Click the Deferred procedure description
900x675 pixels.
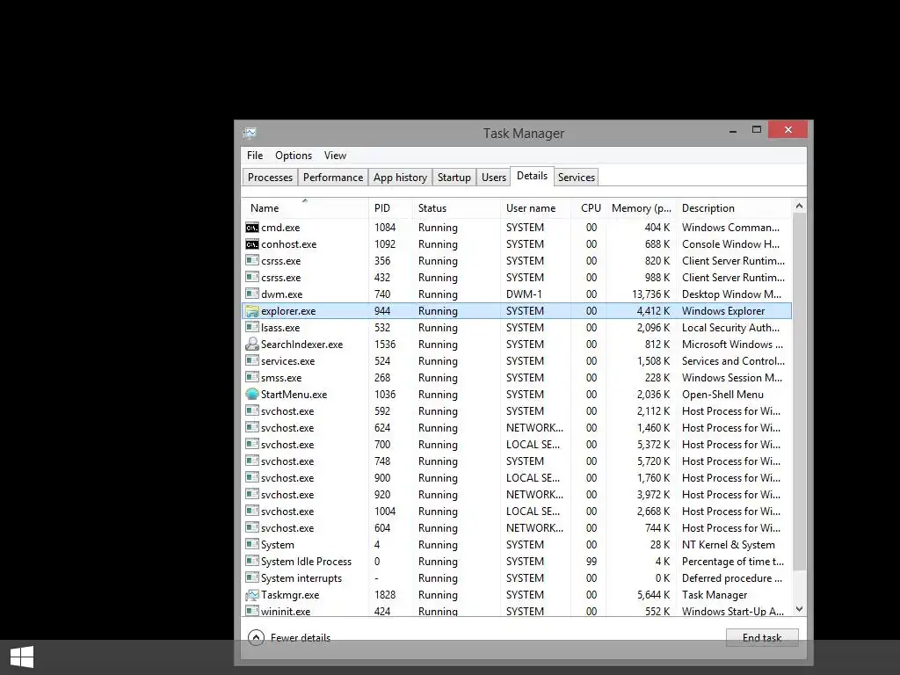click(x=732, y=578)
